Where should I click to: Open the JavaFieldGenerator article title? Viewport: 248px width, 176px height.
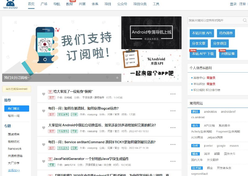coord(91,159)
